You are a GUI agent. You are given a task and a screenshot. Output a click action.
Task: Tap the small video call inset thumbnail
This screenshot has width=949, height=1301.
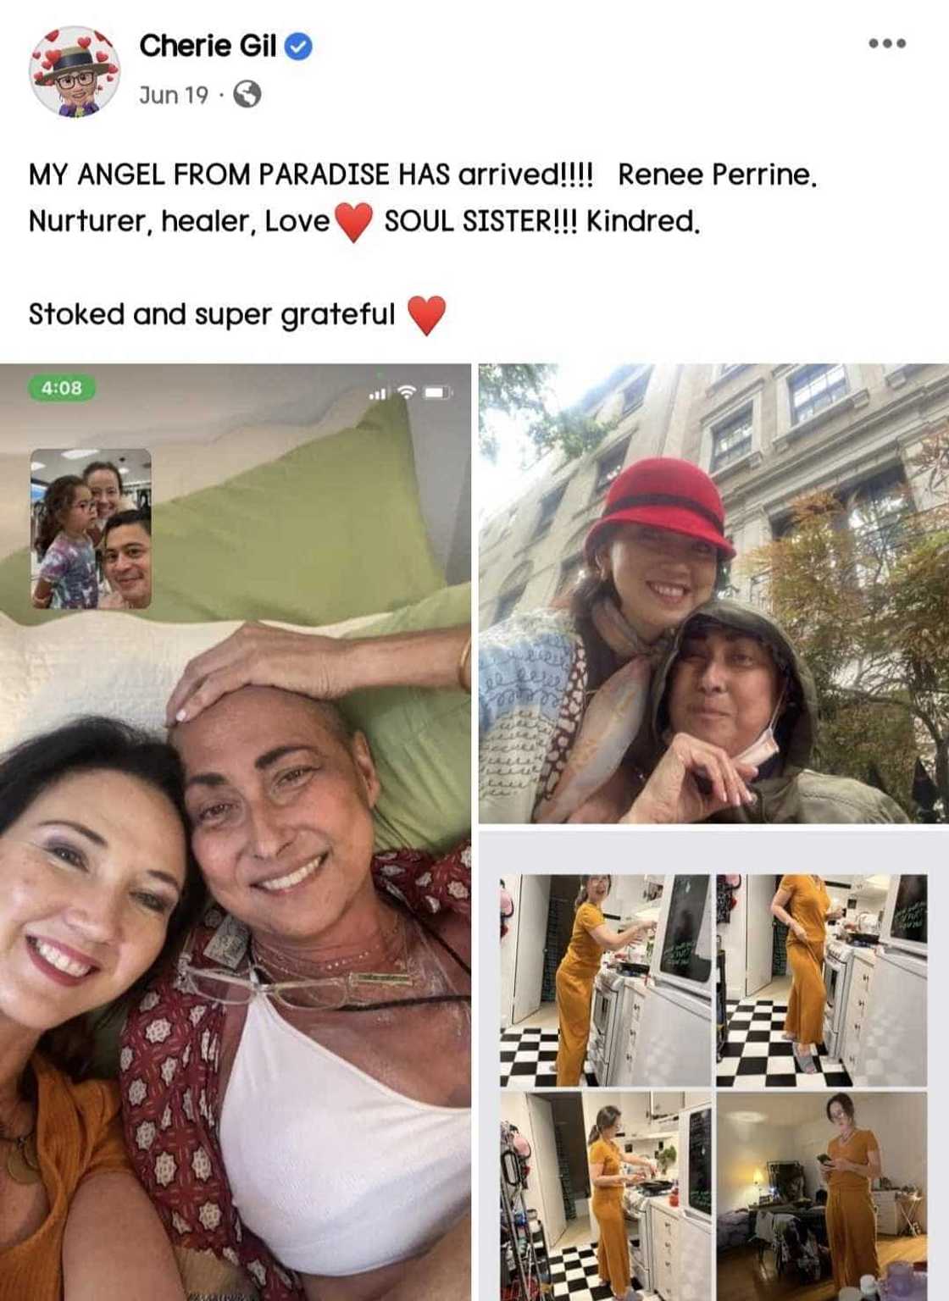91,529
